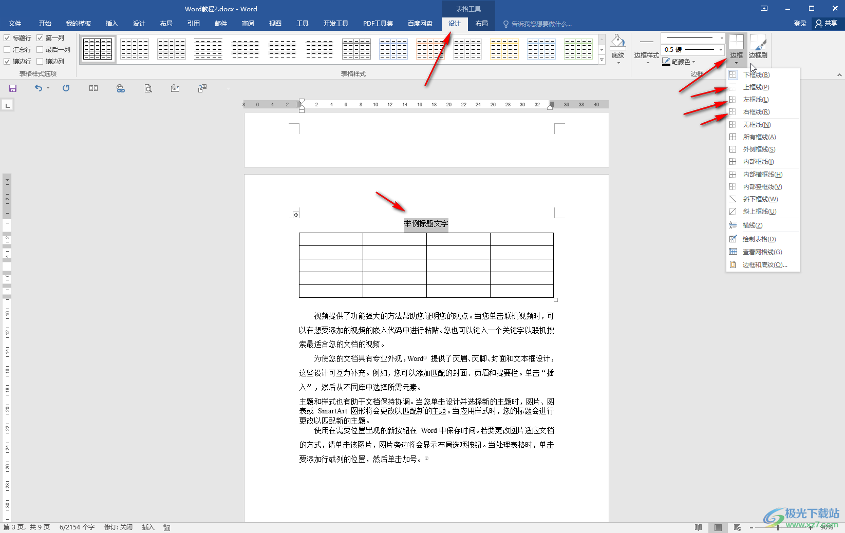Image resolution: width=845 pixels, height=533 pixels.
Task: Click the Tell me search box
Action: pos(537,24)
